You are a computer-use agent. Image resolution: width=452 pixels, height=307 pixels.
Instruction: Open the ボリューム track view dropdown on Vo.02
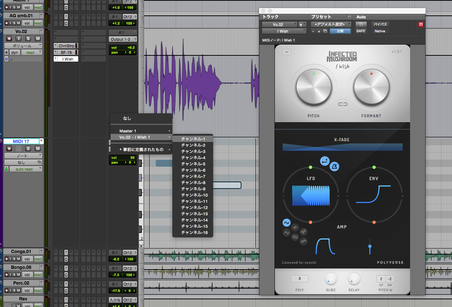coord(24,46)
